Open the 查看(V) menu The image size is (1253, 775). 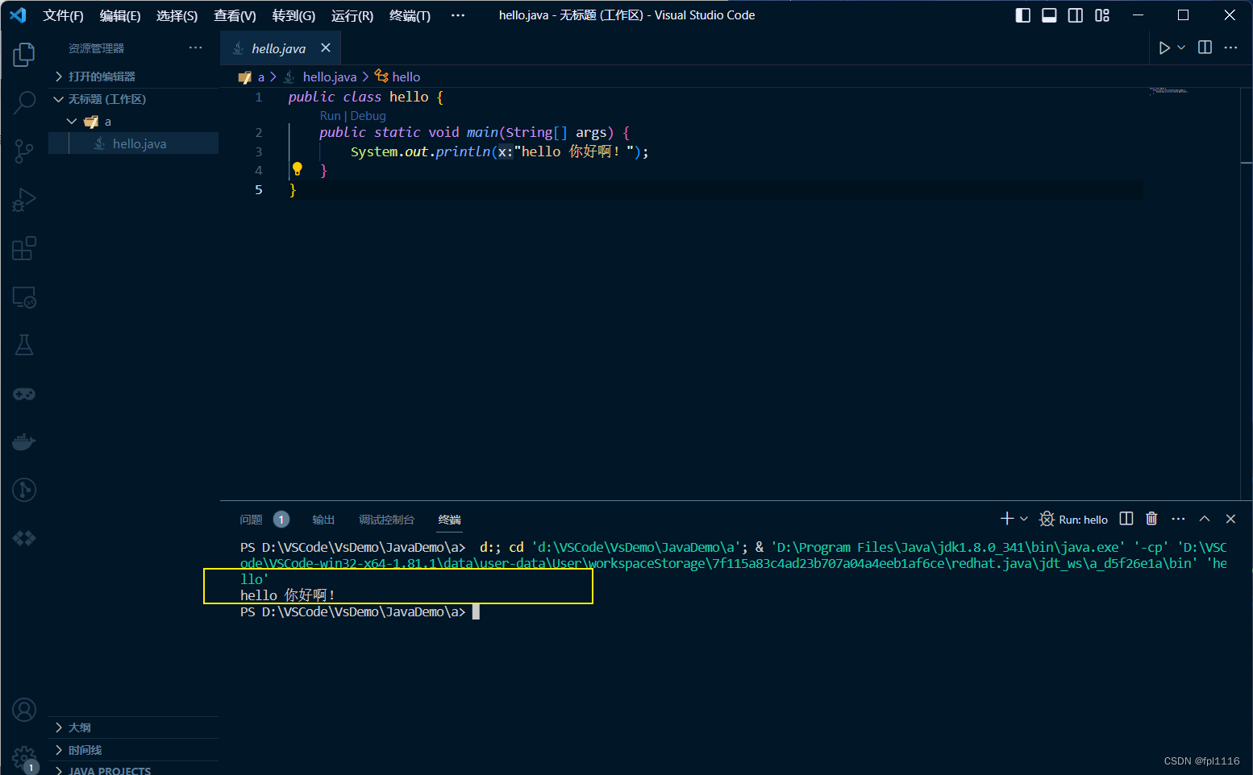coord(235,15)
